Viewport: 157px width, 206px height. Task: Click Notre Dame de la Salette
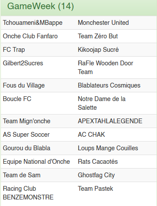(x=102, y=103)
